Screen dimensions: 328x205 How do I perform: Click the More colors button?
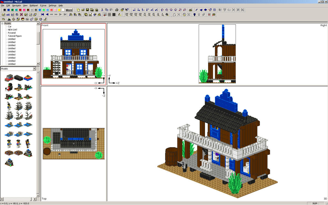[x=69, y=10]
